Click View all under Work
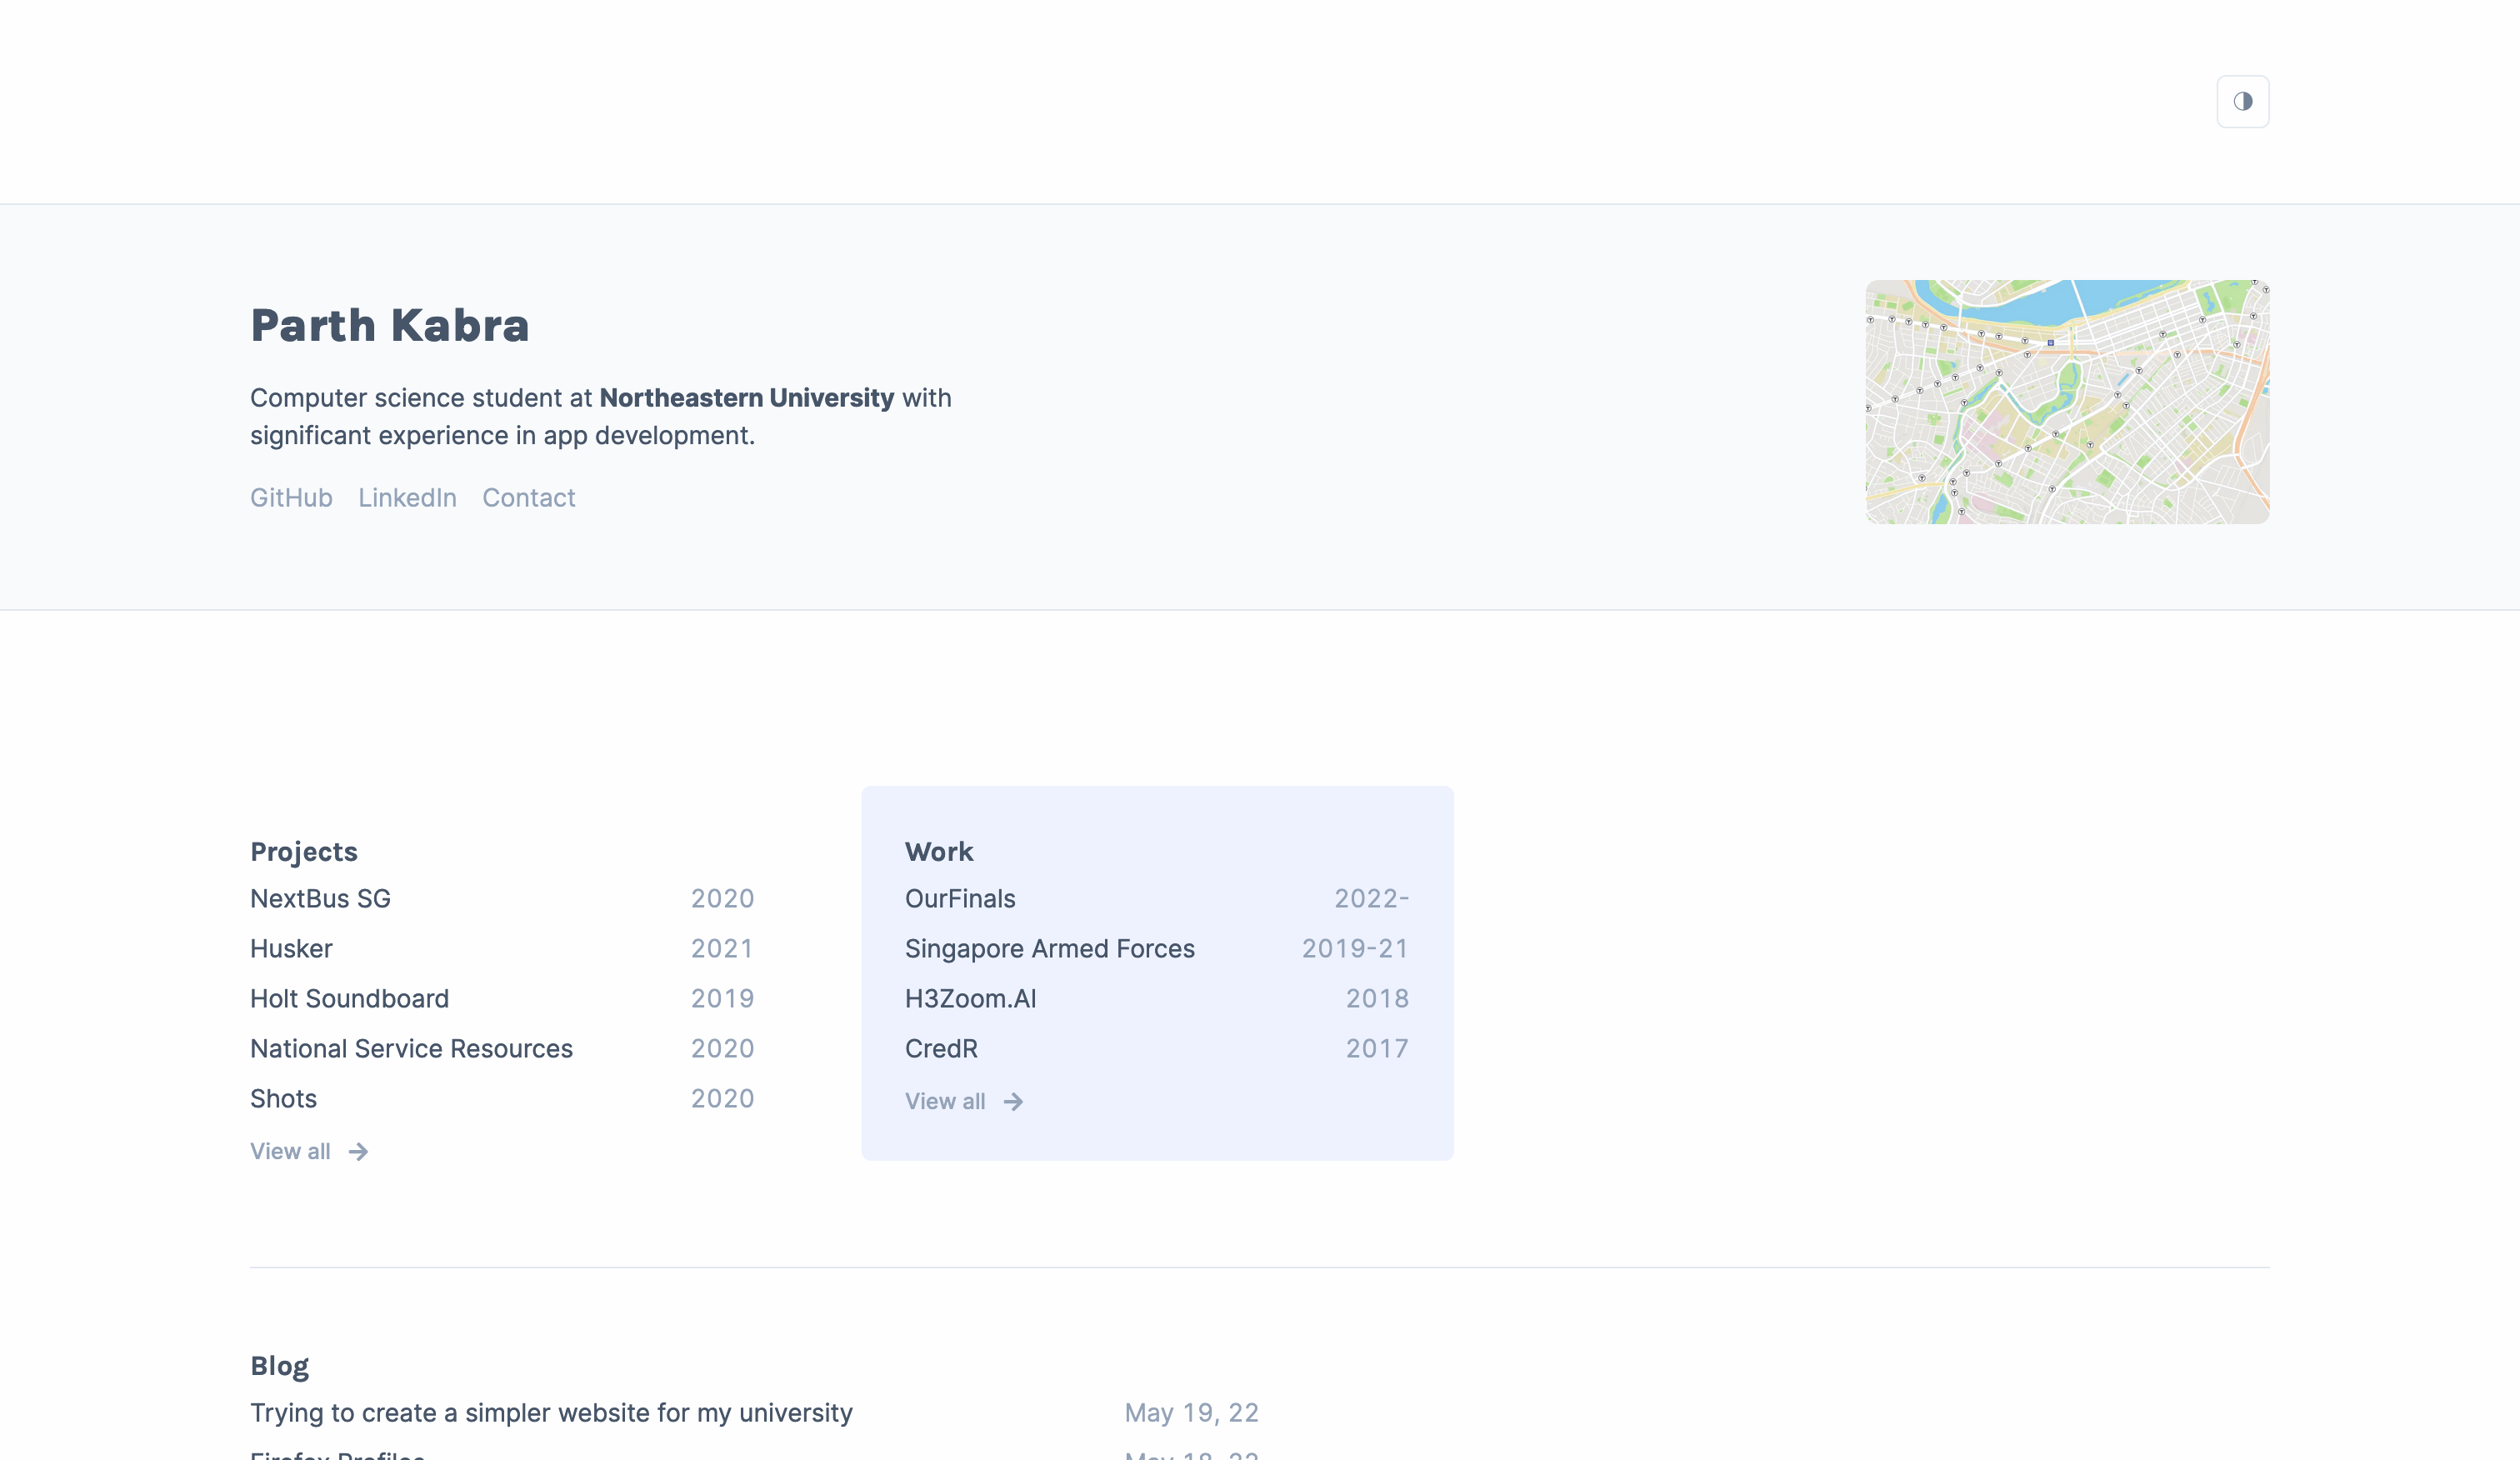This screenshot has width=2520, height=1460. pos(945,1102)
